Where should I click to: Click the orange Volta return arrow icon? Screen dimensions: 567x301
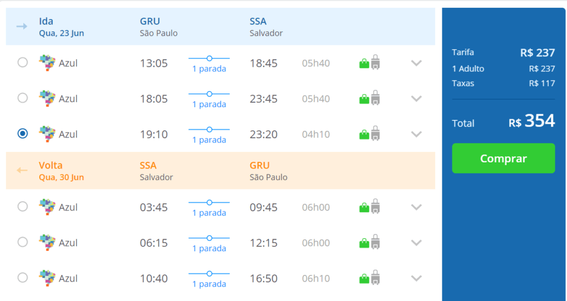(22, 170)
